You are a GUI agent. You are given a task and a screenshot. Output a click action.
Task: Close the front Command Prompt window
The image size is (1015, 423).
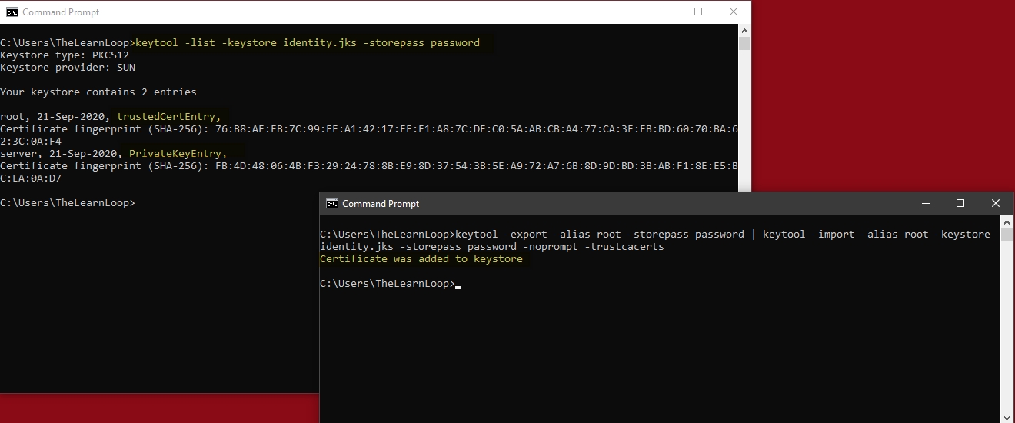tap(996, 203)
